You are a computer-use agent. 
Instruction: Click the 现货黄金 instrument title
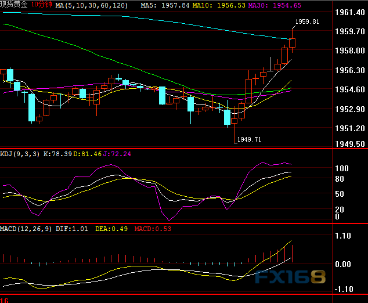pos(14,5)
